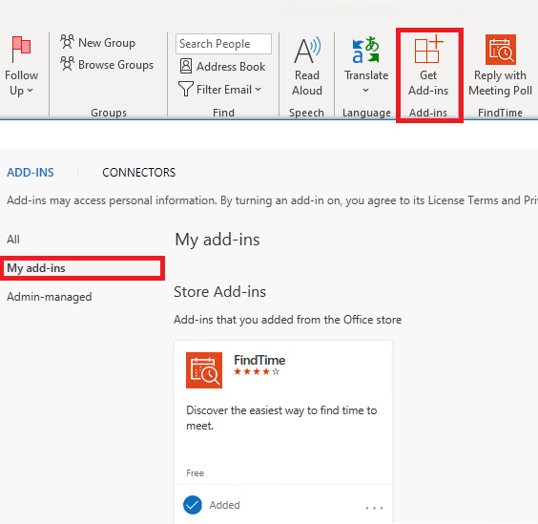Click the Filter Email funnel icon
The image size is (538, 524).
pos(186,89)
